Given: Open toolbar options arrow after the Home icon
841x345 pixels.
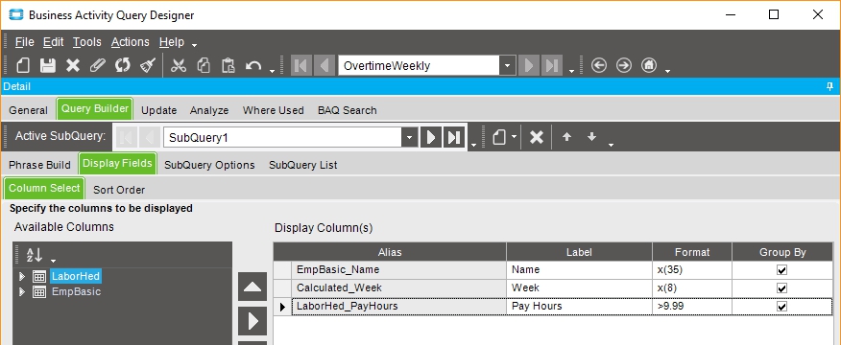Looking at the screenshot, I should point(667,70).
